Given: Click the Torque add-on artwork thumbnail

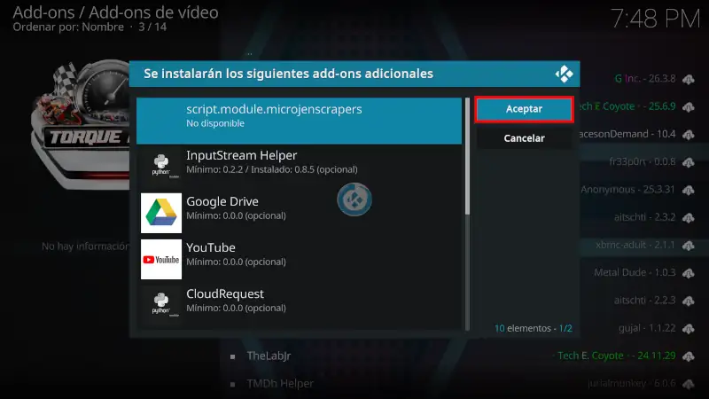Looking at the screenshot, I should tap(81, 124).
